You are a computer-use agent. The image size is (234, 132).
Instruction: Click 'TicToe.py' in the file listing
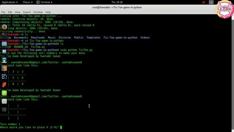pyautogui.click(x=38, y=47)
